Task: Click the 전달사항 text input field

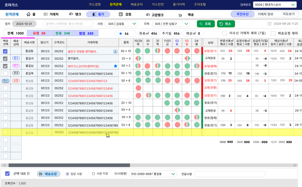Action: coord(230,174)
